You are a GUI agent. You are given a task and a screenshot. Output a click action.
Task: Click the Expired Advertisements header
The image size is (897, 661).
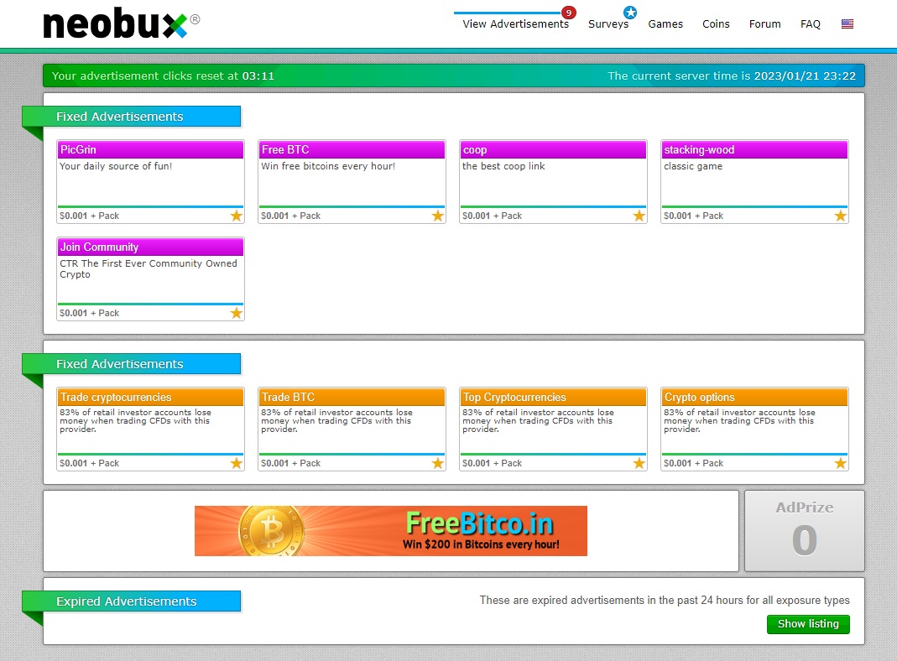click(x=132, y=601)
